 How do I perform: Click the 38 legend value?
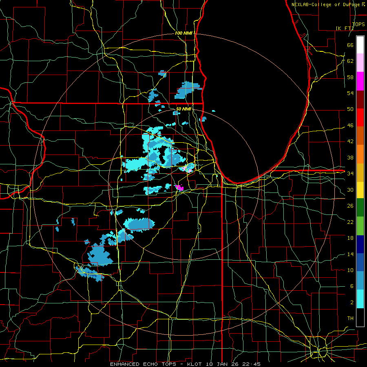350,157
